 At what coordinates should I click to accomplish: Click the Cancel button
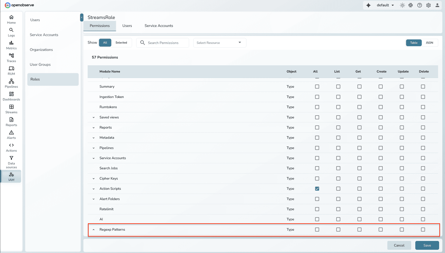click(399, 245)
